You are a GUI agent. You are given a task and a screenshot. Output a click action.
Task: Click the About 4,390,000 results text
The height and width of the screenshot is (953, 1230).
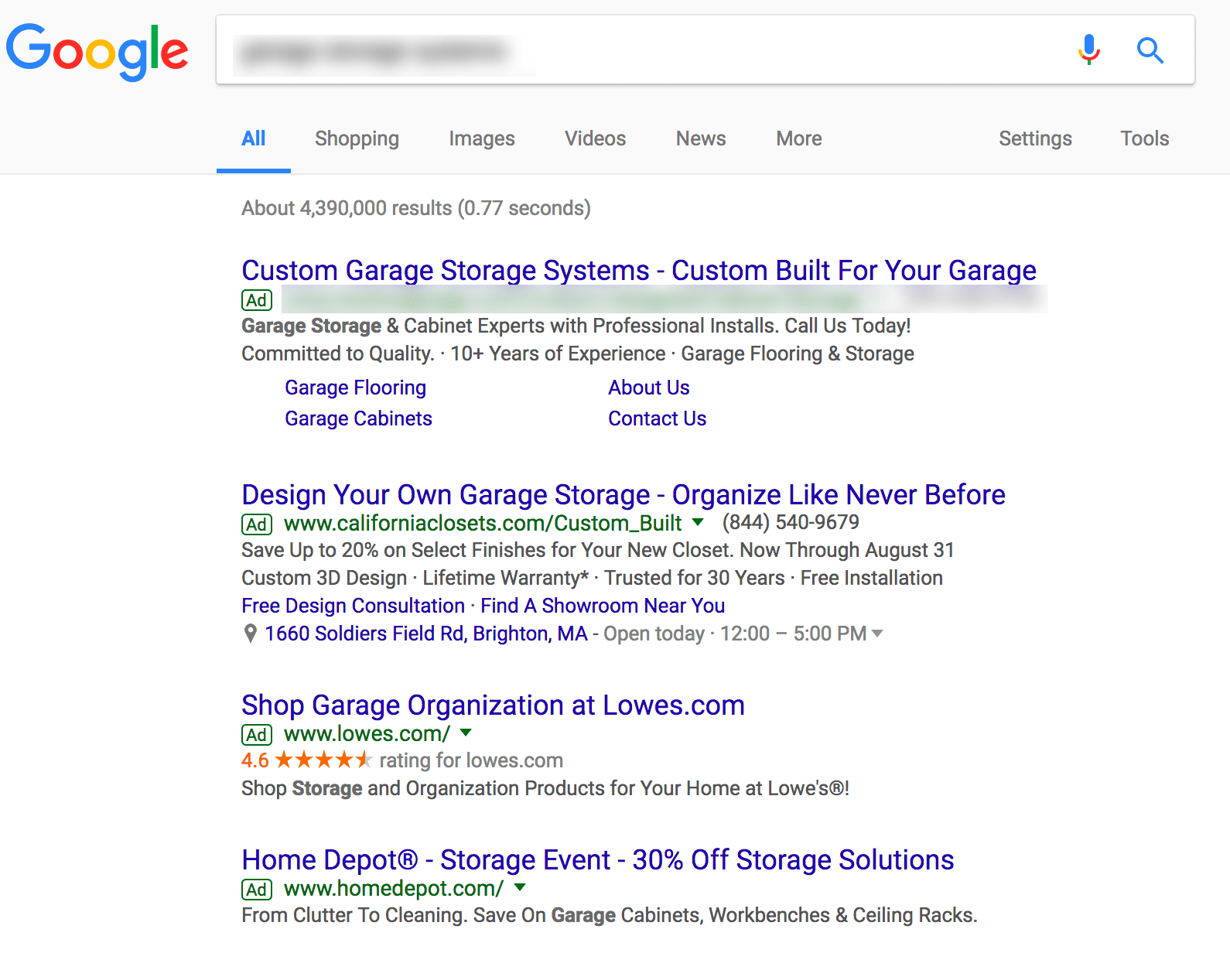[416, 208]
